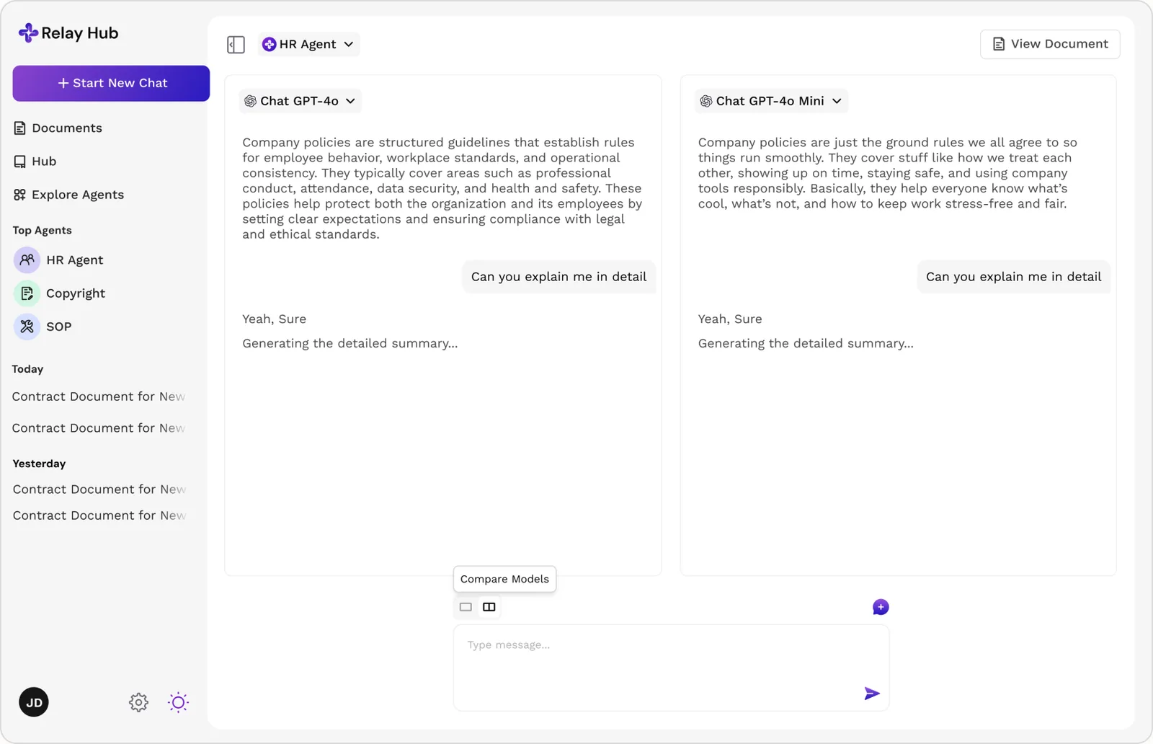The height and width of the screenshot is (744, 1153).
Task: Collapse the sidebar panel icon
Action: (x=236, y=45)
